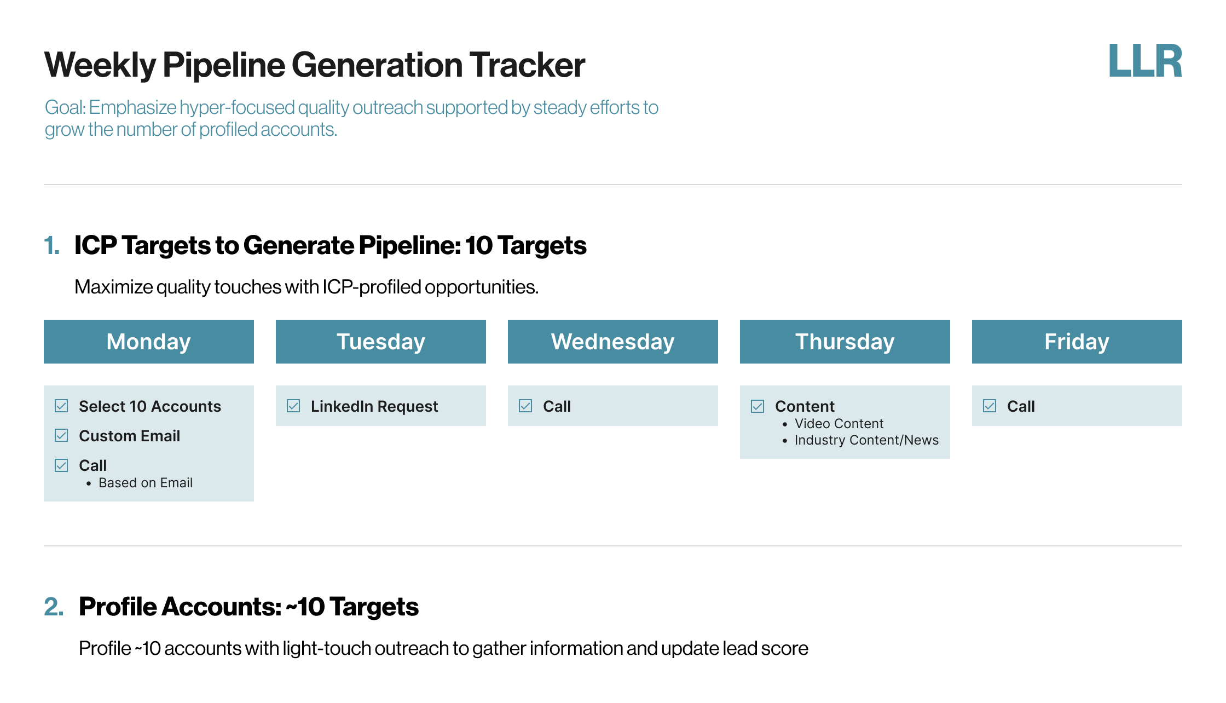The height and width of the screenshot is (703, 1226).
Task: Click the Video Content bullet item
Action: [x=838, y=424]
